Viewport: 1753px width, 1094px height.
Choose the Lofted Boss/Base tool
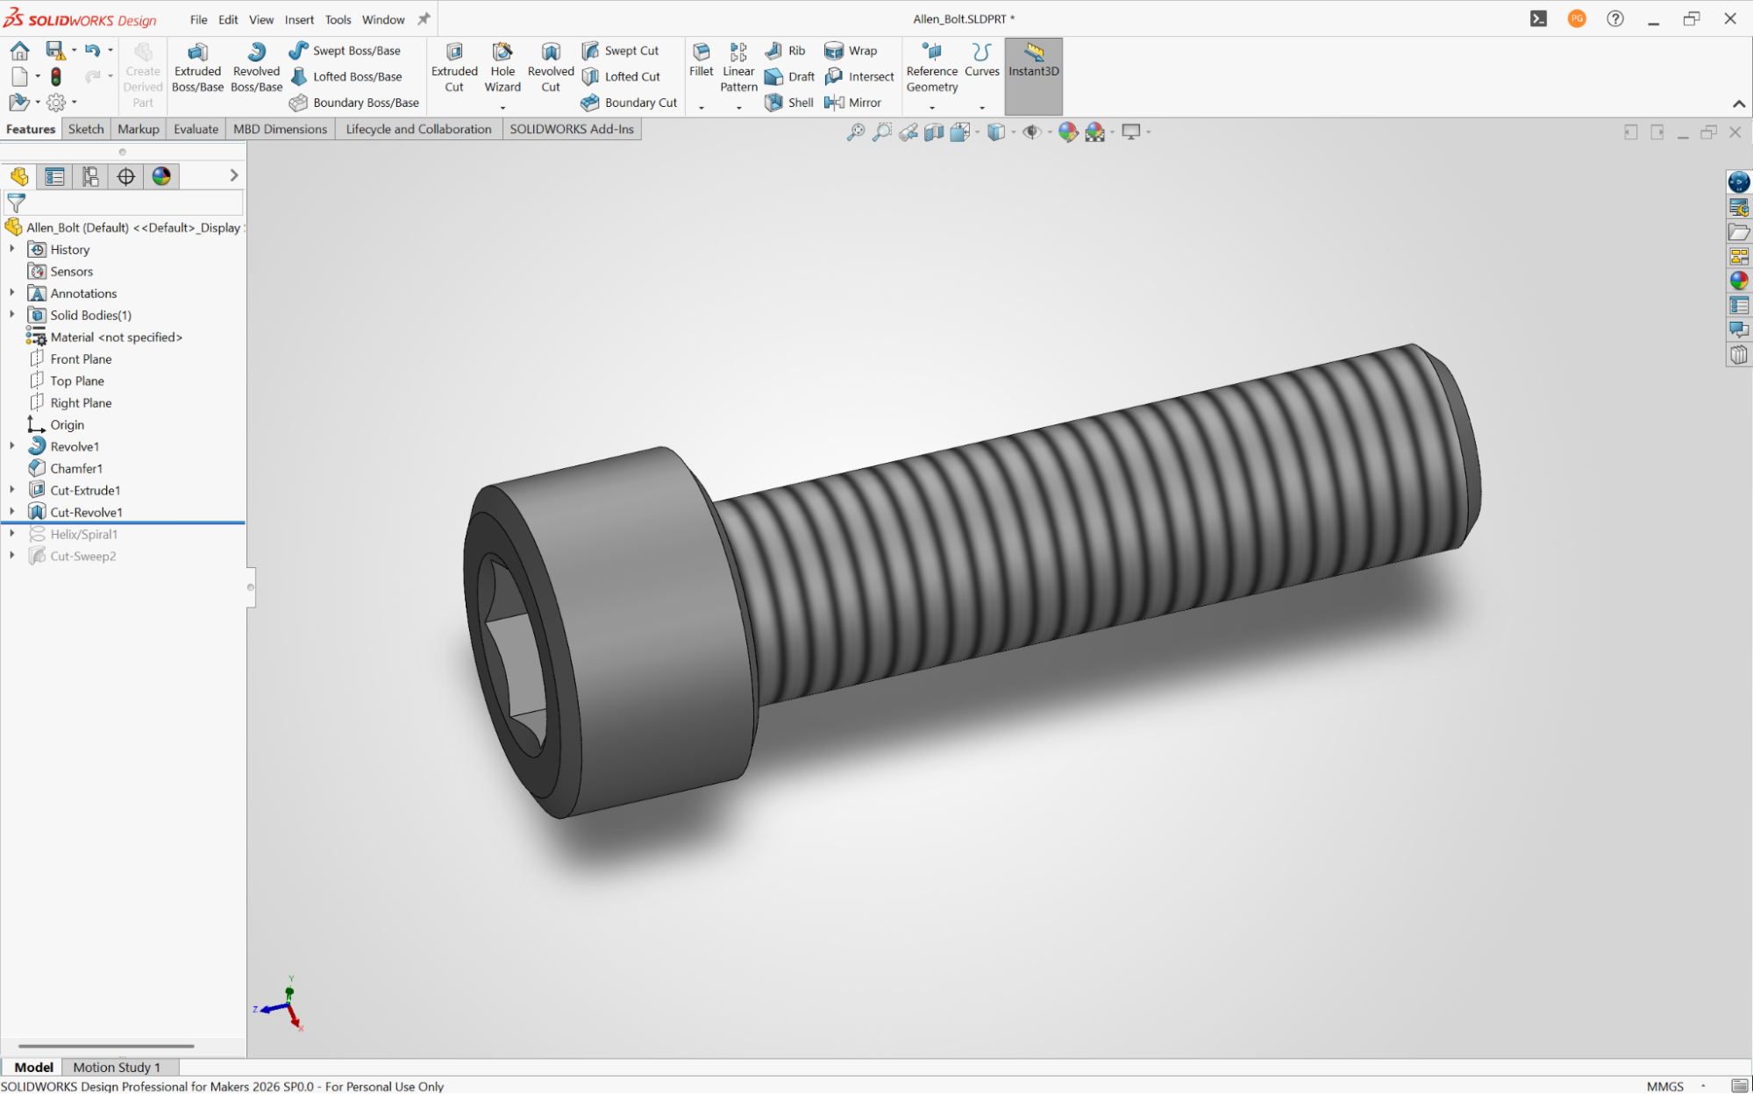346,77
